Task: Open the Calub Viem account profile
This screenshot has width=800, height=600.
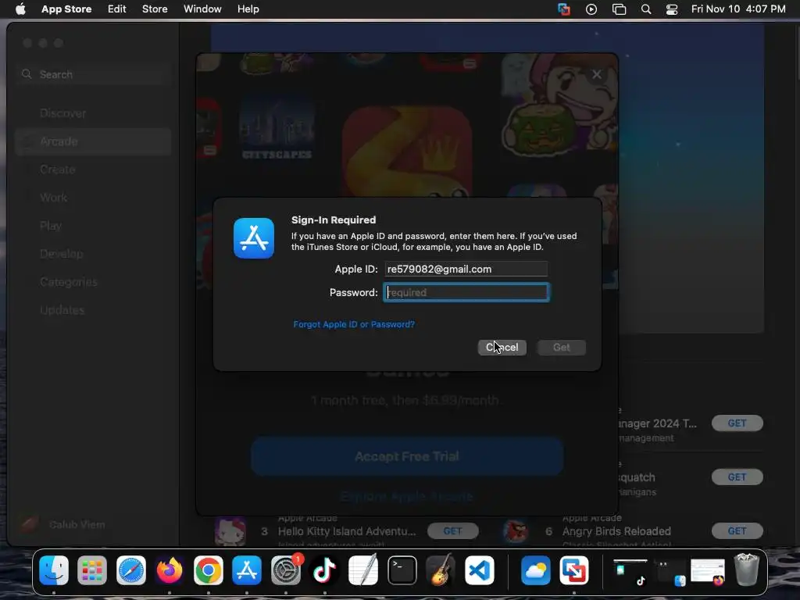Action: click(64, 524)
